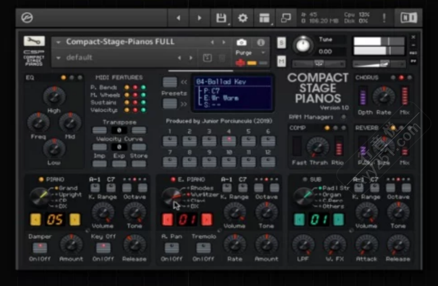438x286 pixels.
Task: Mute the instrument with the M button
Action: [x=281, y=61]
